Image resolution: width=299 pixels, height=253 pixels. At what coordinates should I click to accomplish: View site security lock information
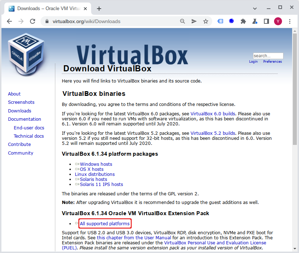pos(47,21)
